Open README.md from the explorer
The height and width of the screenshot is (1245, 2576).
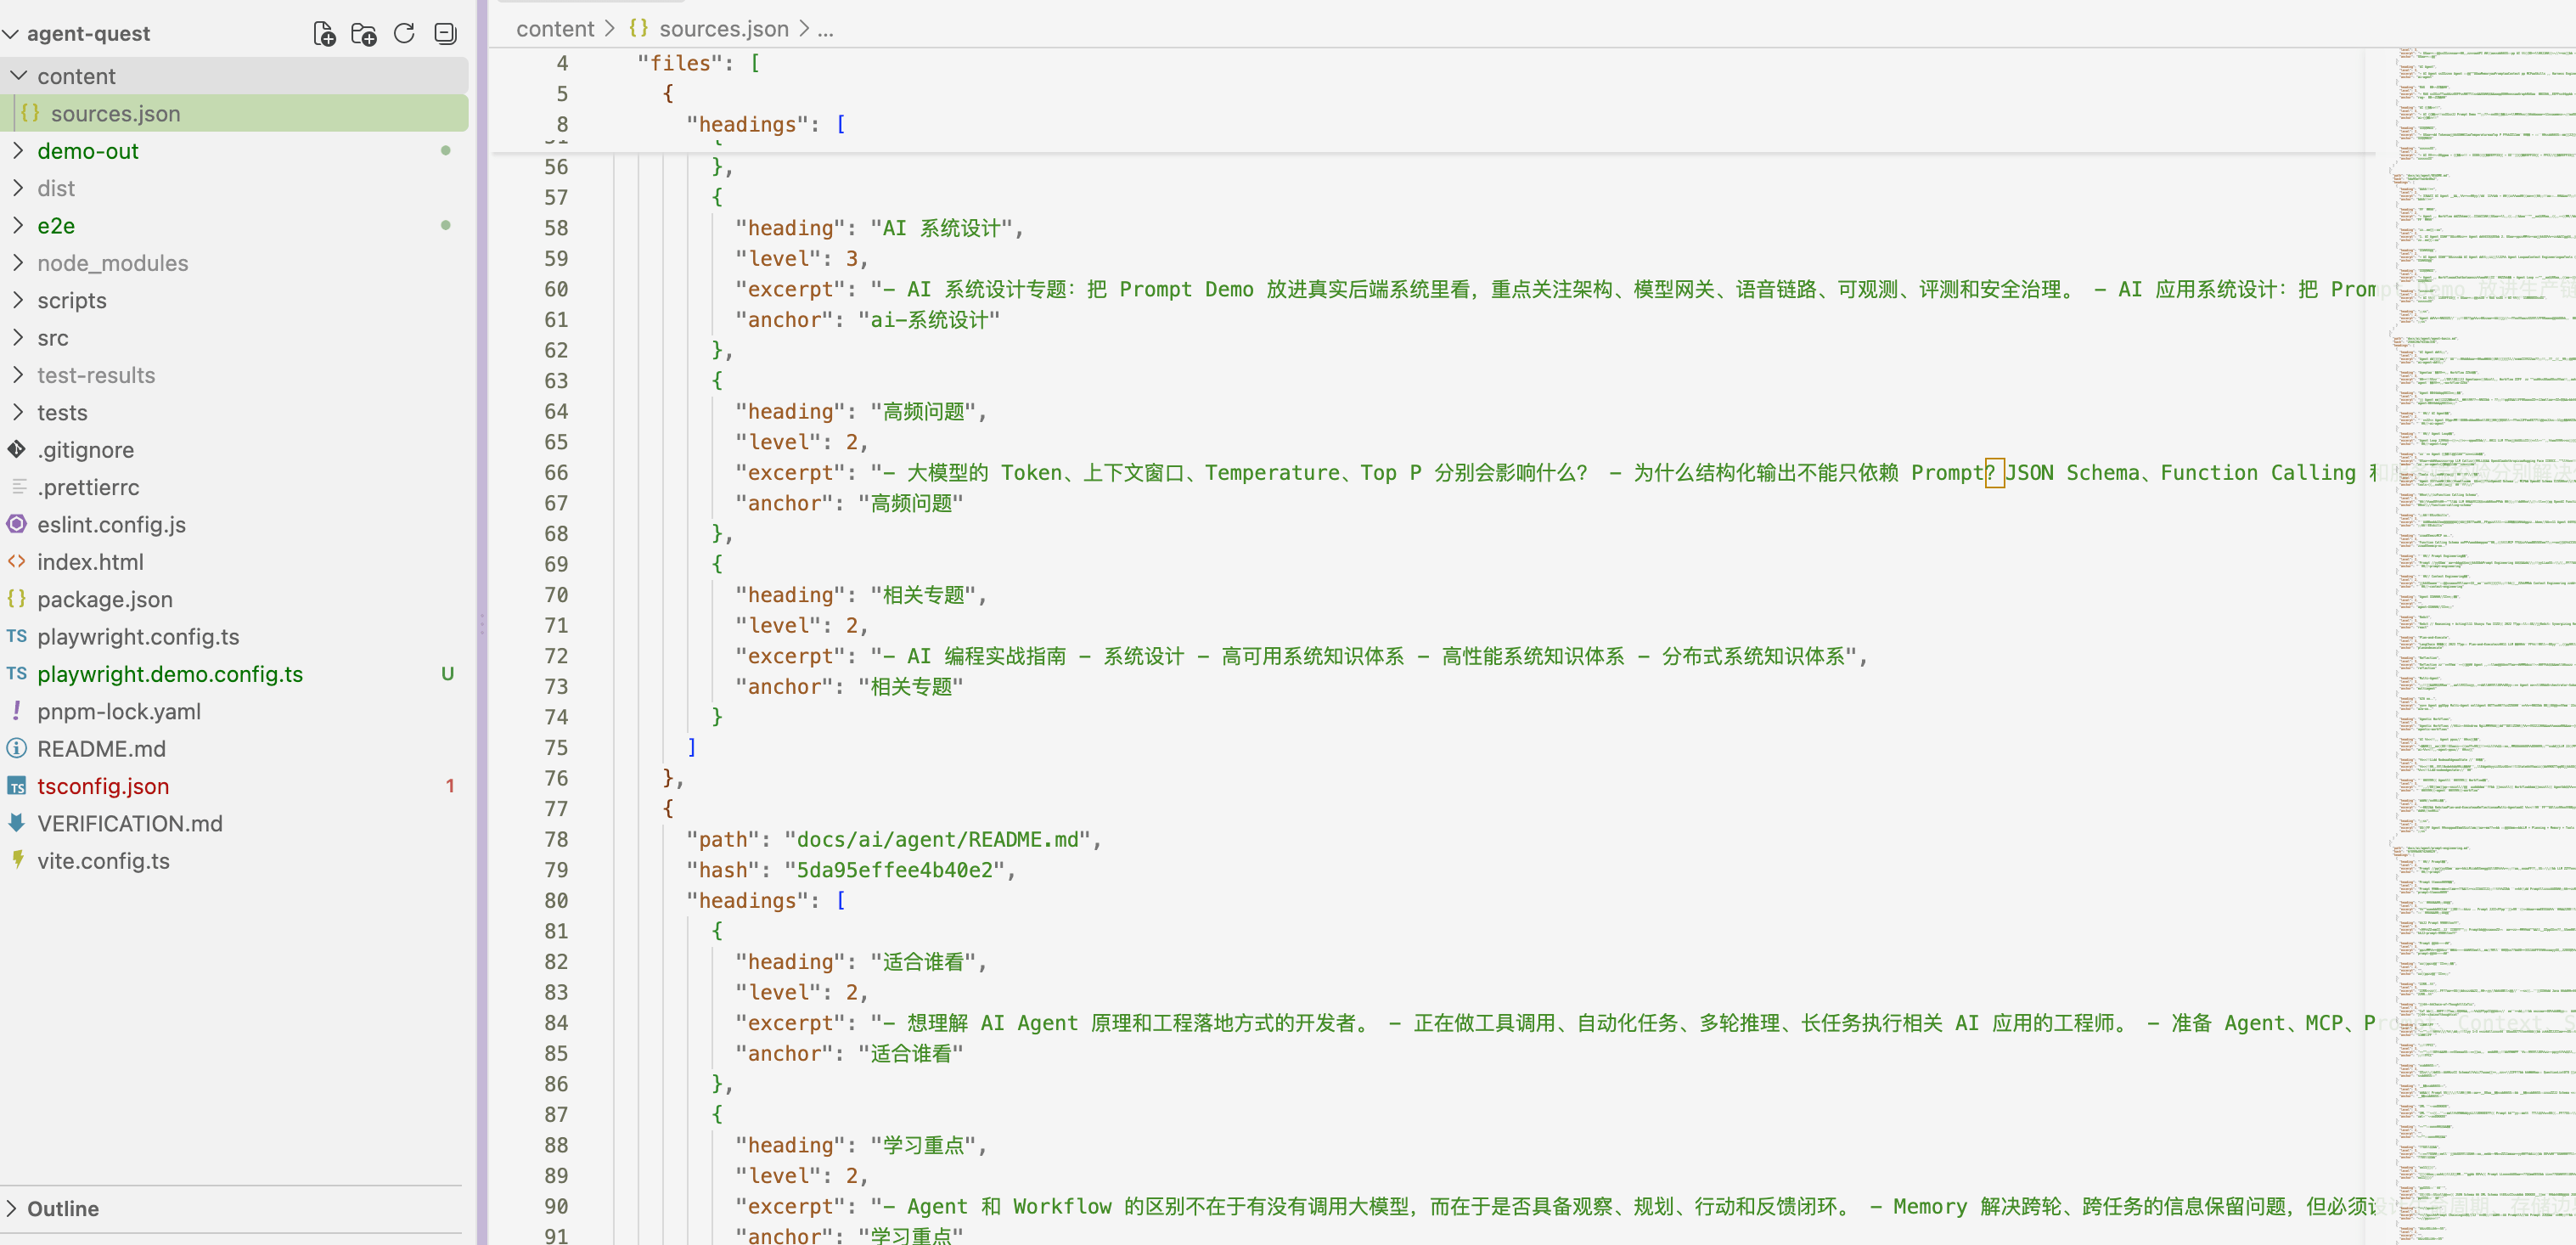coord(234,748)
